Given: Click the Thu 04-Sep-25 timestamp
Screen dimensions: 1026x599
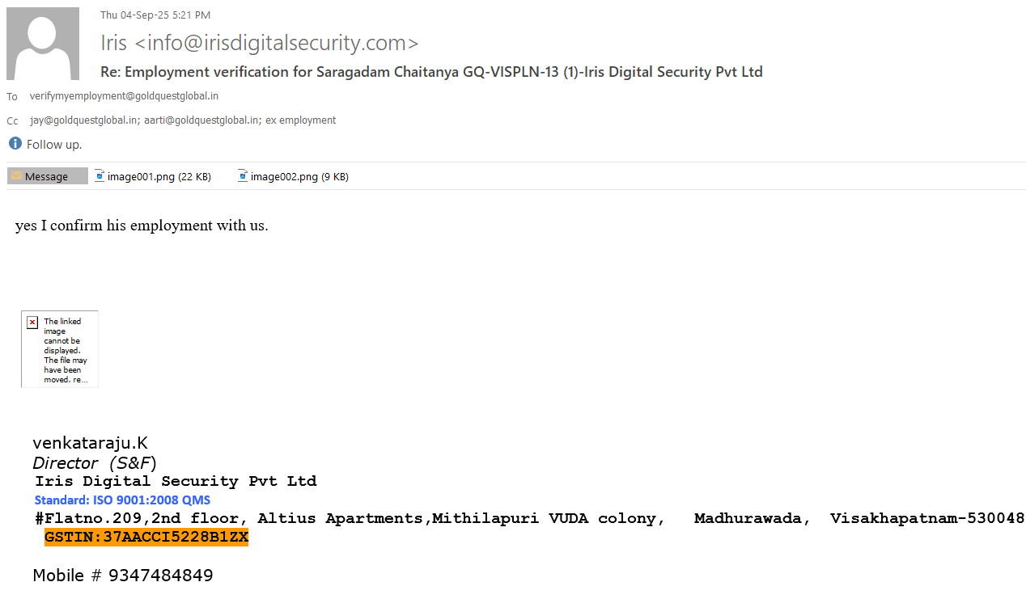Looking at the screenshot, I should (x=155, y=15).
